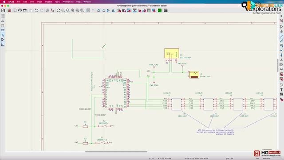Open the Symbol Library Browser
The width and height of the screenshot is (284, 160).
(124, 11)
